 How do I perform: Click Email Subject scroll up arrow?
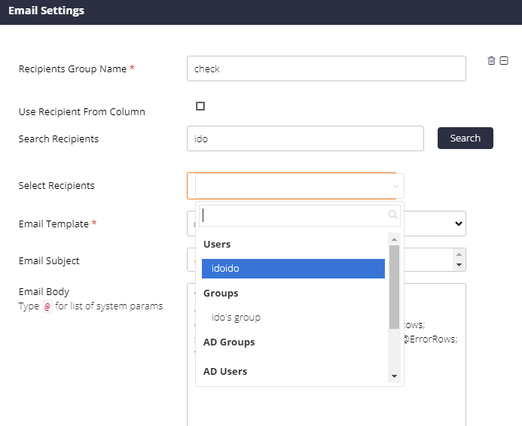[x=459, y=254]
